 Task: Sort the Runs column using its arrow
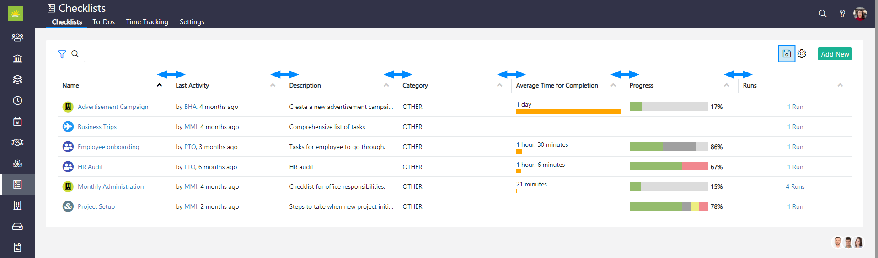[x=840, y=85]
